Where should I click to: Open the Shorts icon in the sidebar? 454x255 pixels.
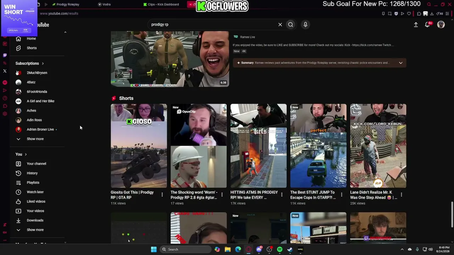[x=18, y=48]
